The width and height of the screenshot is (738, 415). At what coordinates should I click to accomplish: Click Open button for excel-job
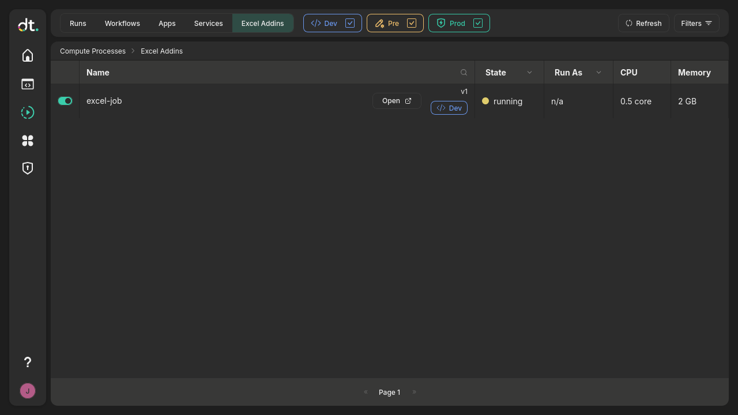397,101
